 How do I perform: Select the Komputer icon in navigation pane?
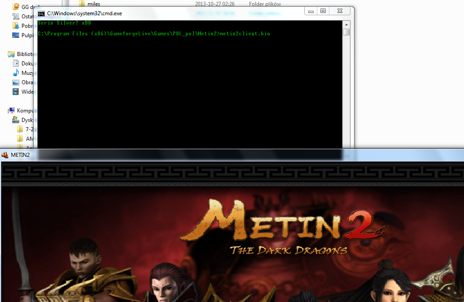coord(11,110)
